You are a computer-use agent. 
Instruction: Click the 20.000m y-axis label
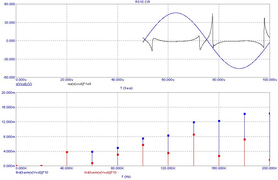pos(8,92)
